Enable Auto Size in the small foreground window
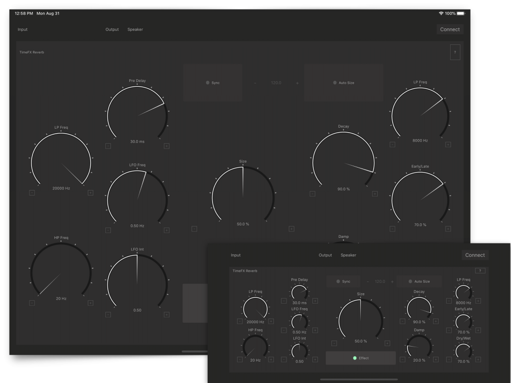511x383 pixels. [419, 281]
